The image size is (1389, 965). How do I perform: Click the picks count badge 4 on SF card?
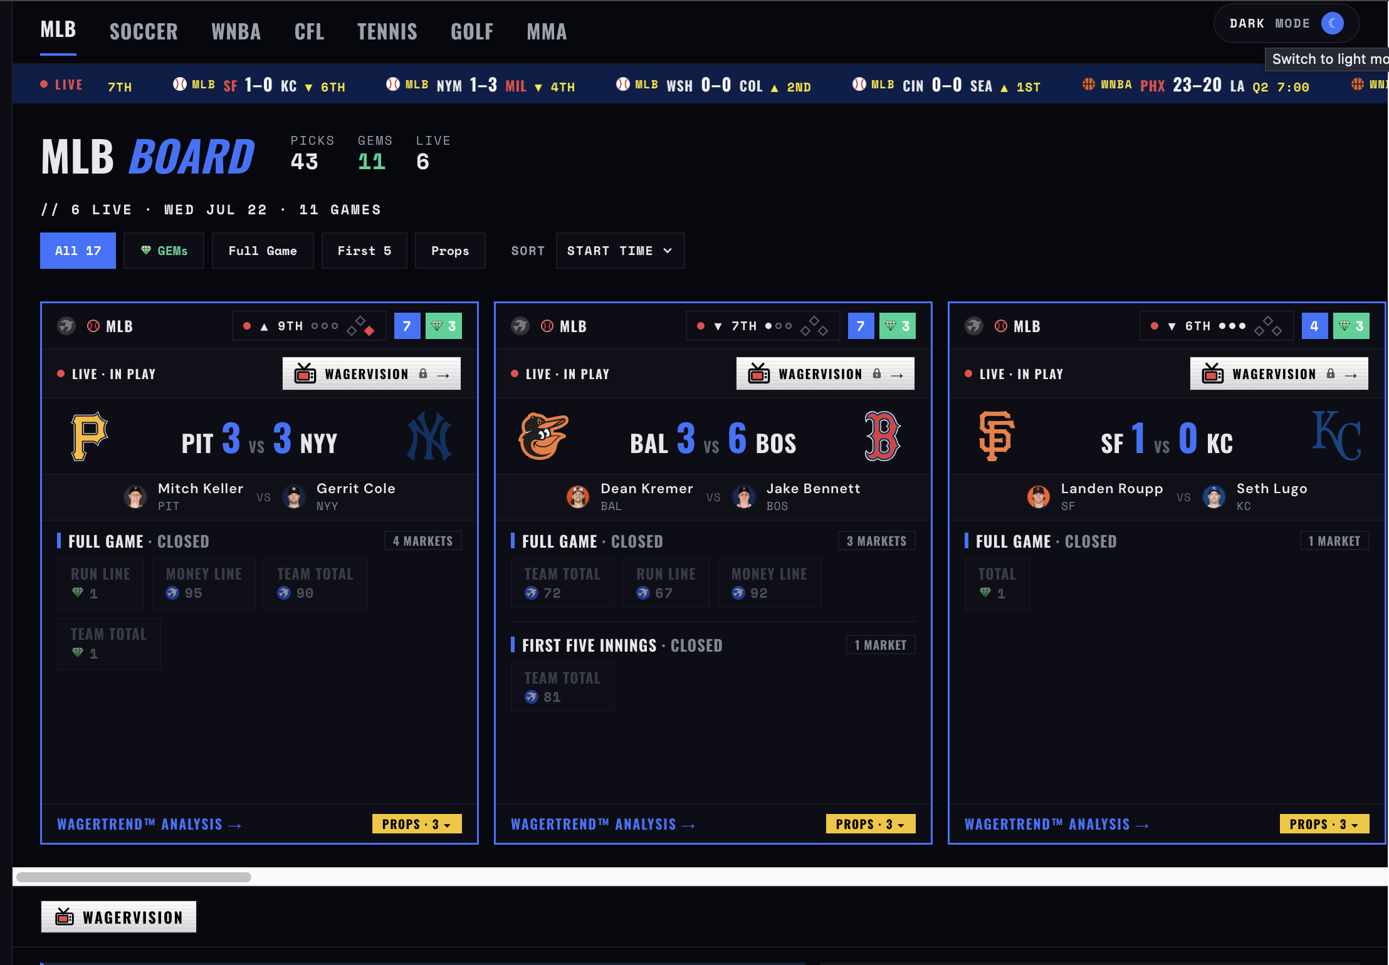click(1314, 326)
